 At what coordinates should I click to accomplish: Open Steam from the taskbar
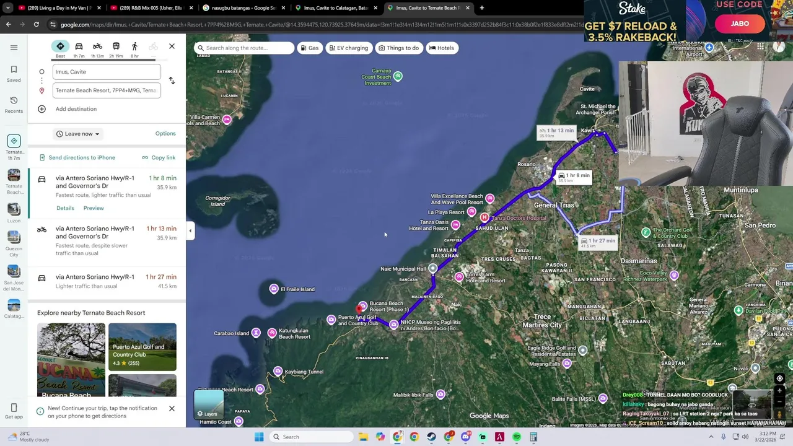pos(431,437)
